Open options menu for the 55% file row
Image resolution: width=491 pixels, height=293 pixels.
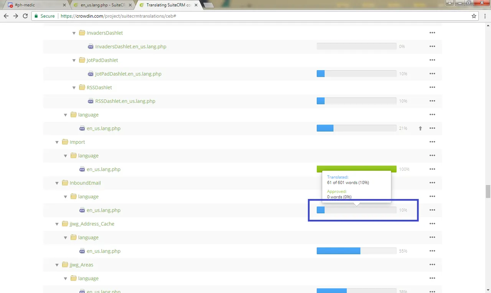click(432, 251)
